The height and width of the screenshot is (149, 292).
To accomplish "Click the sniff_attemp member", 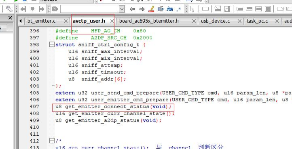I will (x=101, y=65).
